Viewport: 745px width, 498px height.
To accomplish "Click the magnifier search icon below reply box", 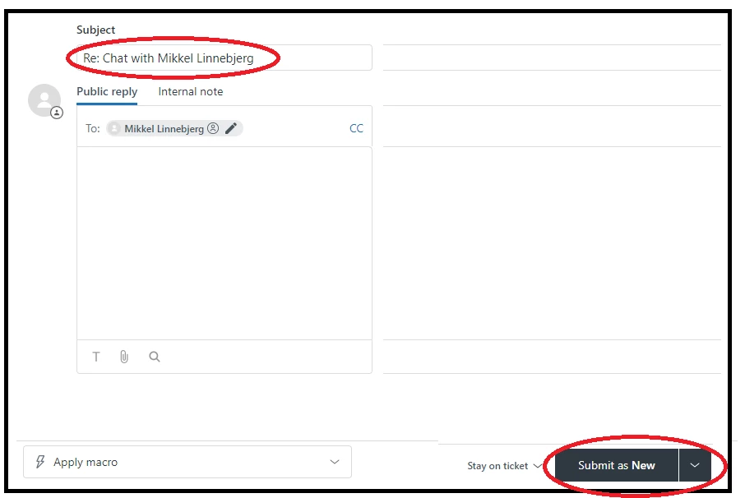I will [155, 357].
